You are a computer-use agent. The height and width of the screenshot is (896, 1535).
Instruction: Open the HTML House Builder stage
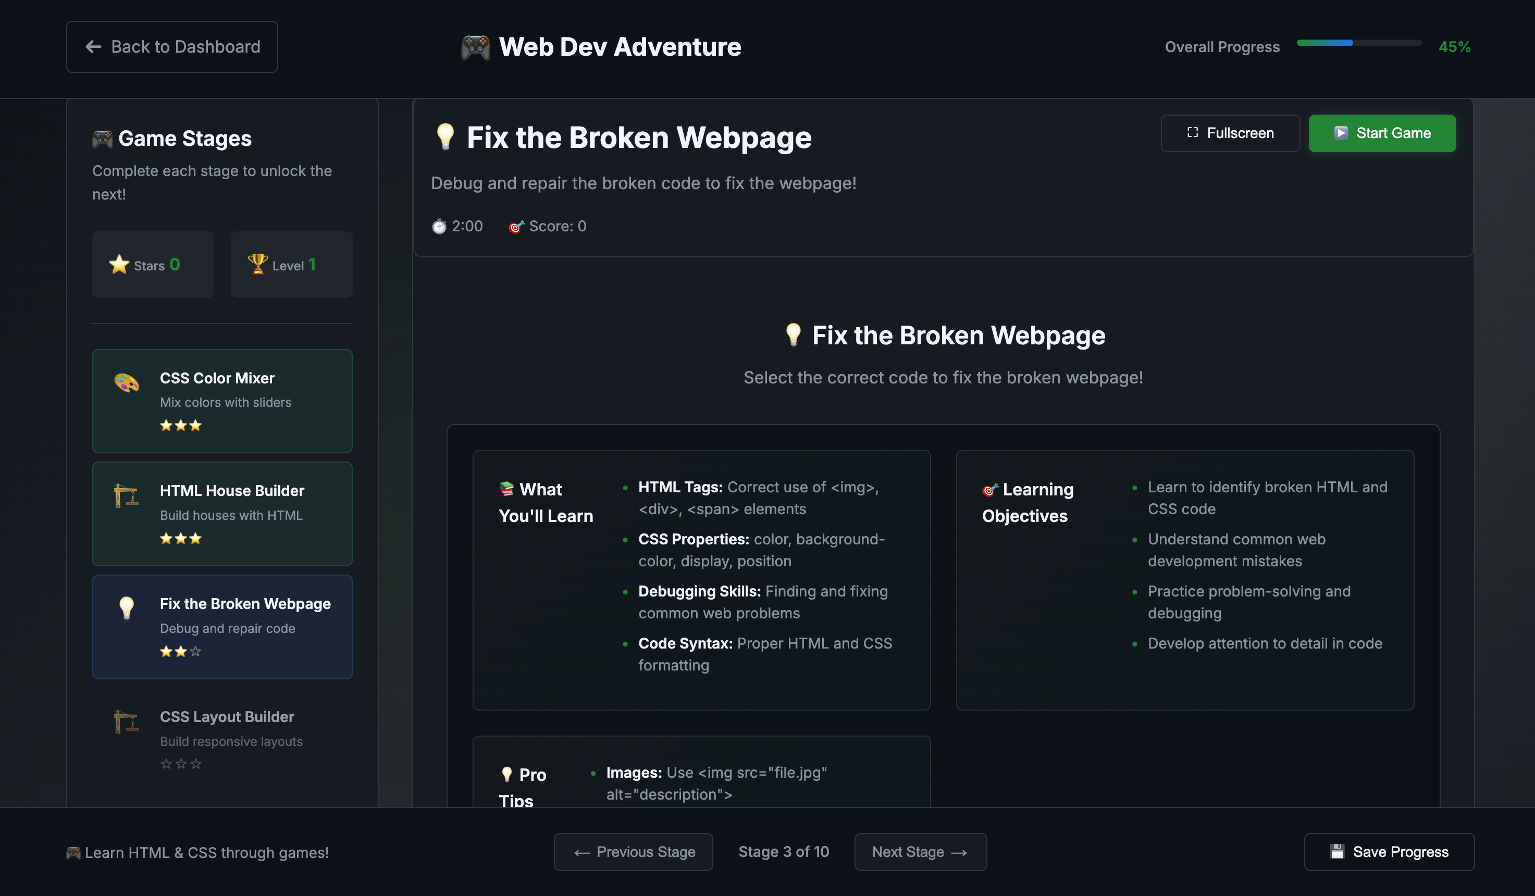click(222, 514)
